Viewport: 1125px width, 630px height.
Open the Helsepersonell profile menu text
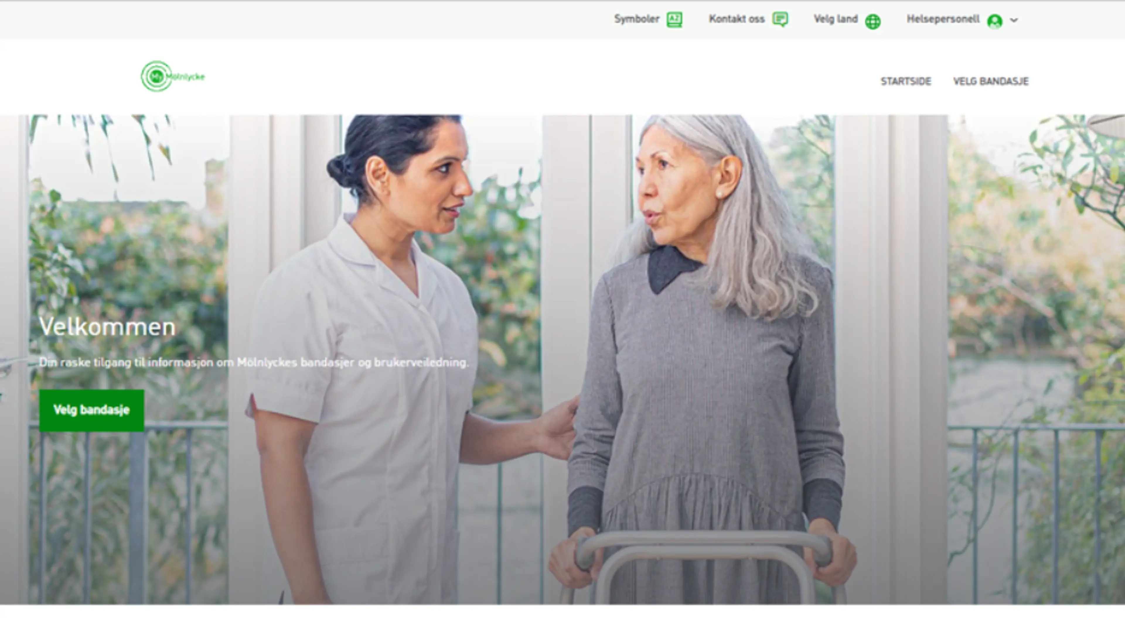943,19
